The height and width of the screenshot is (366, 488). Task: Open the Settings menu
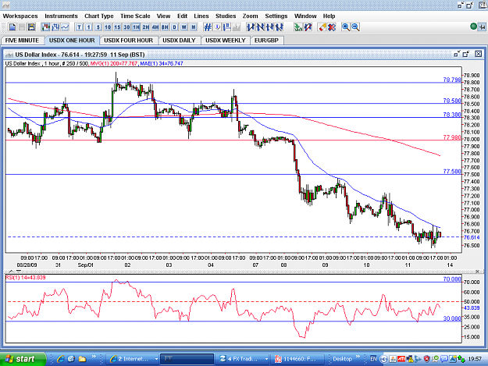276,16
